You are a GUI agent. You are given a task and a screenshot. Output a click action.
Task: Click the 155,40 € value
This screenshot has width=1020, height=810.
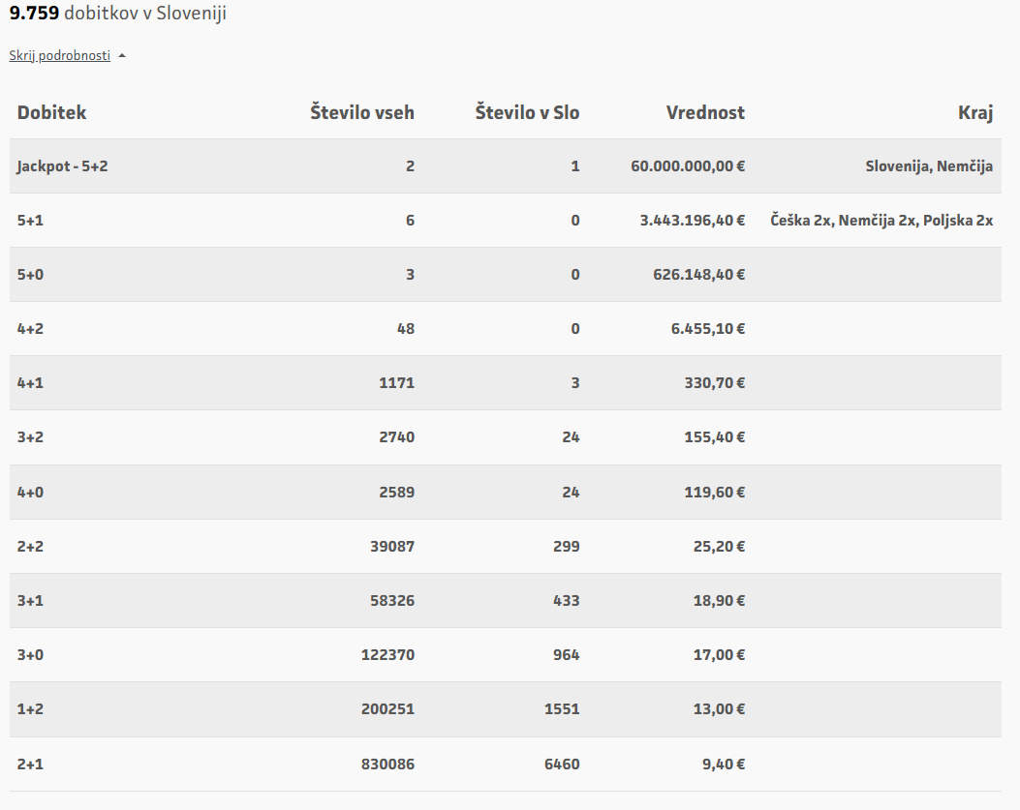pos(712,437)
